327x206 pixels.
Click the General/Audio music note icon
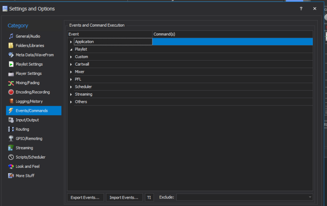(11, 36)
